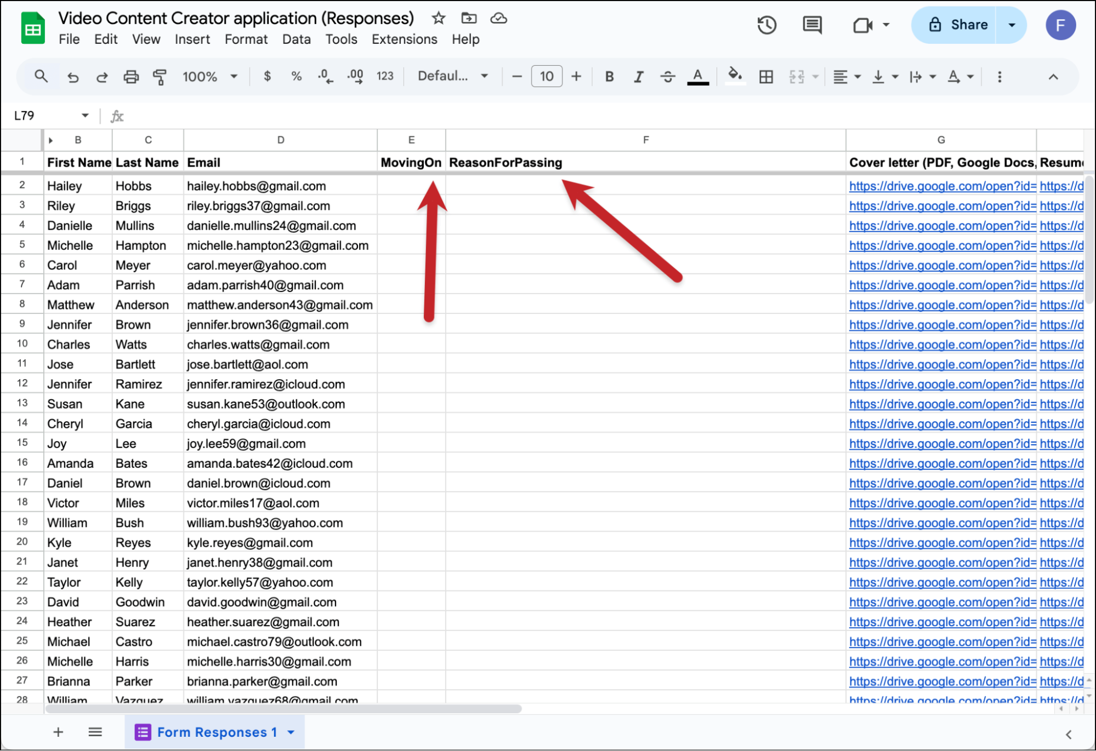1096x751 pixels.
Task: Increase font size with plus
Action: 576,77
